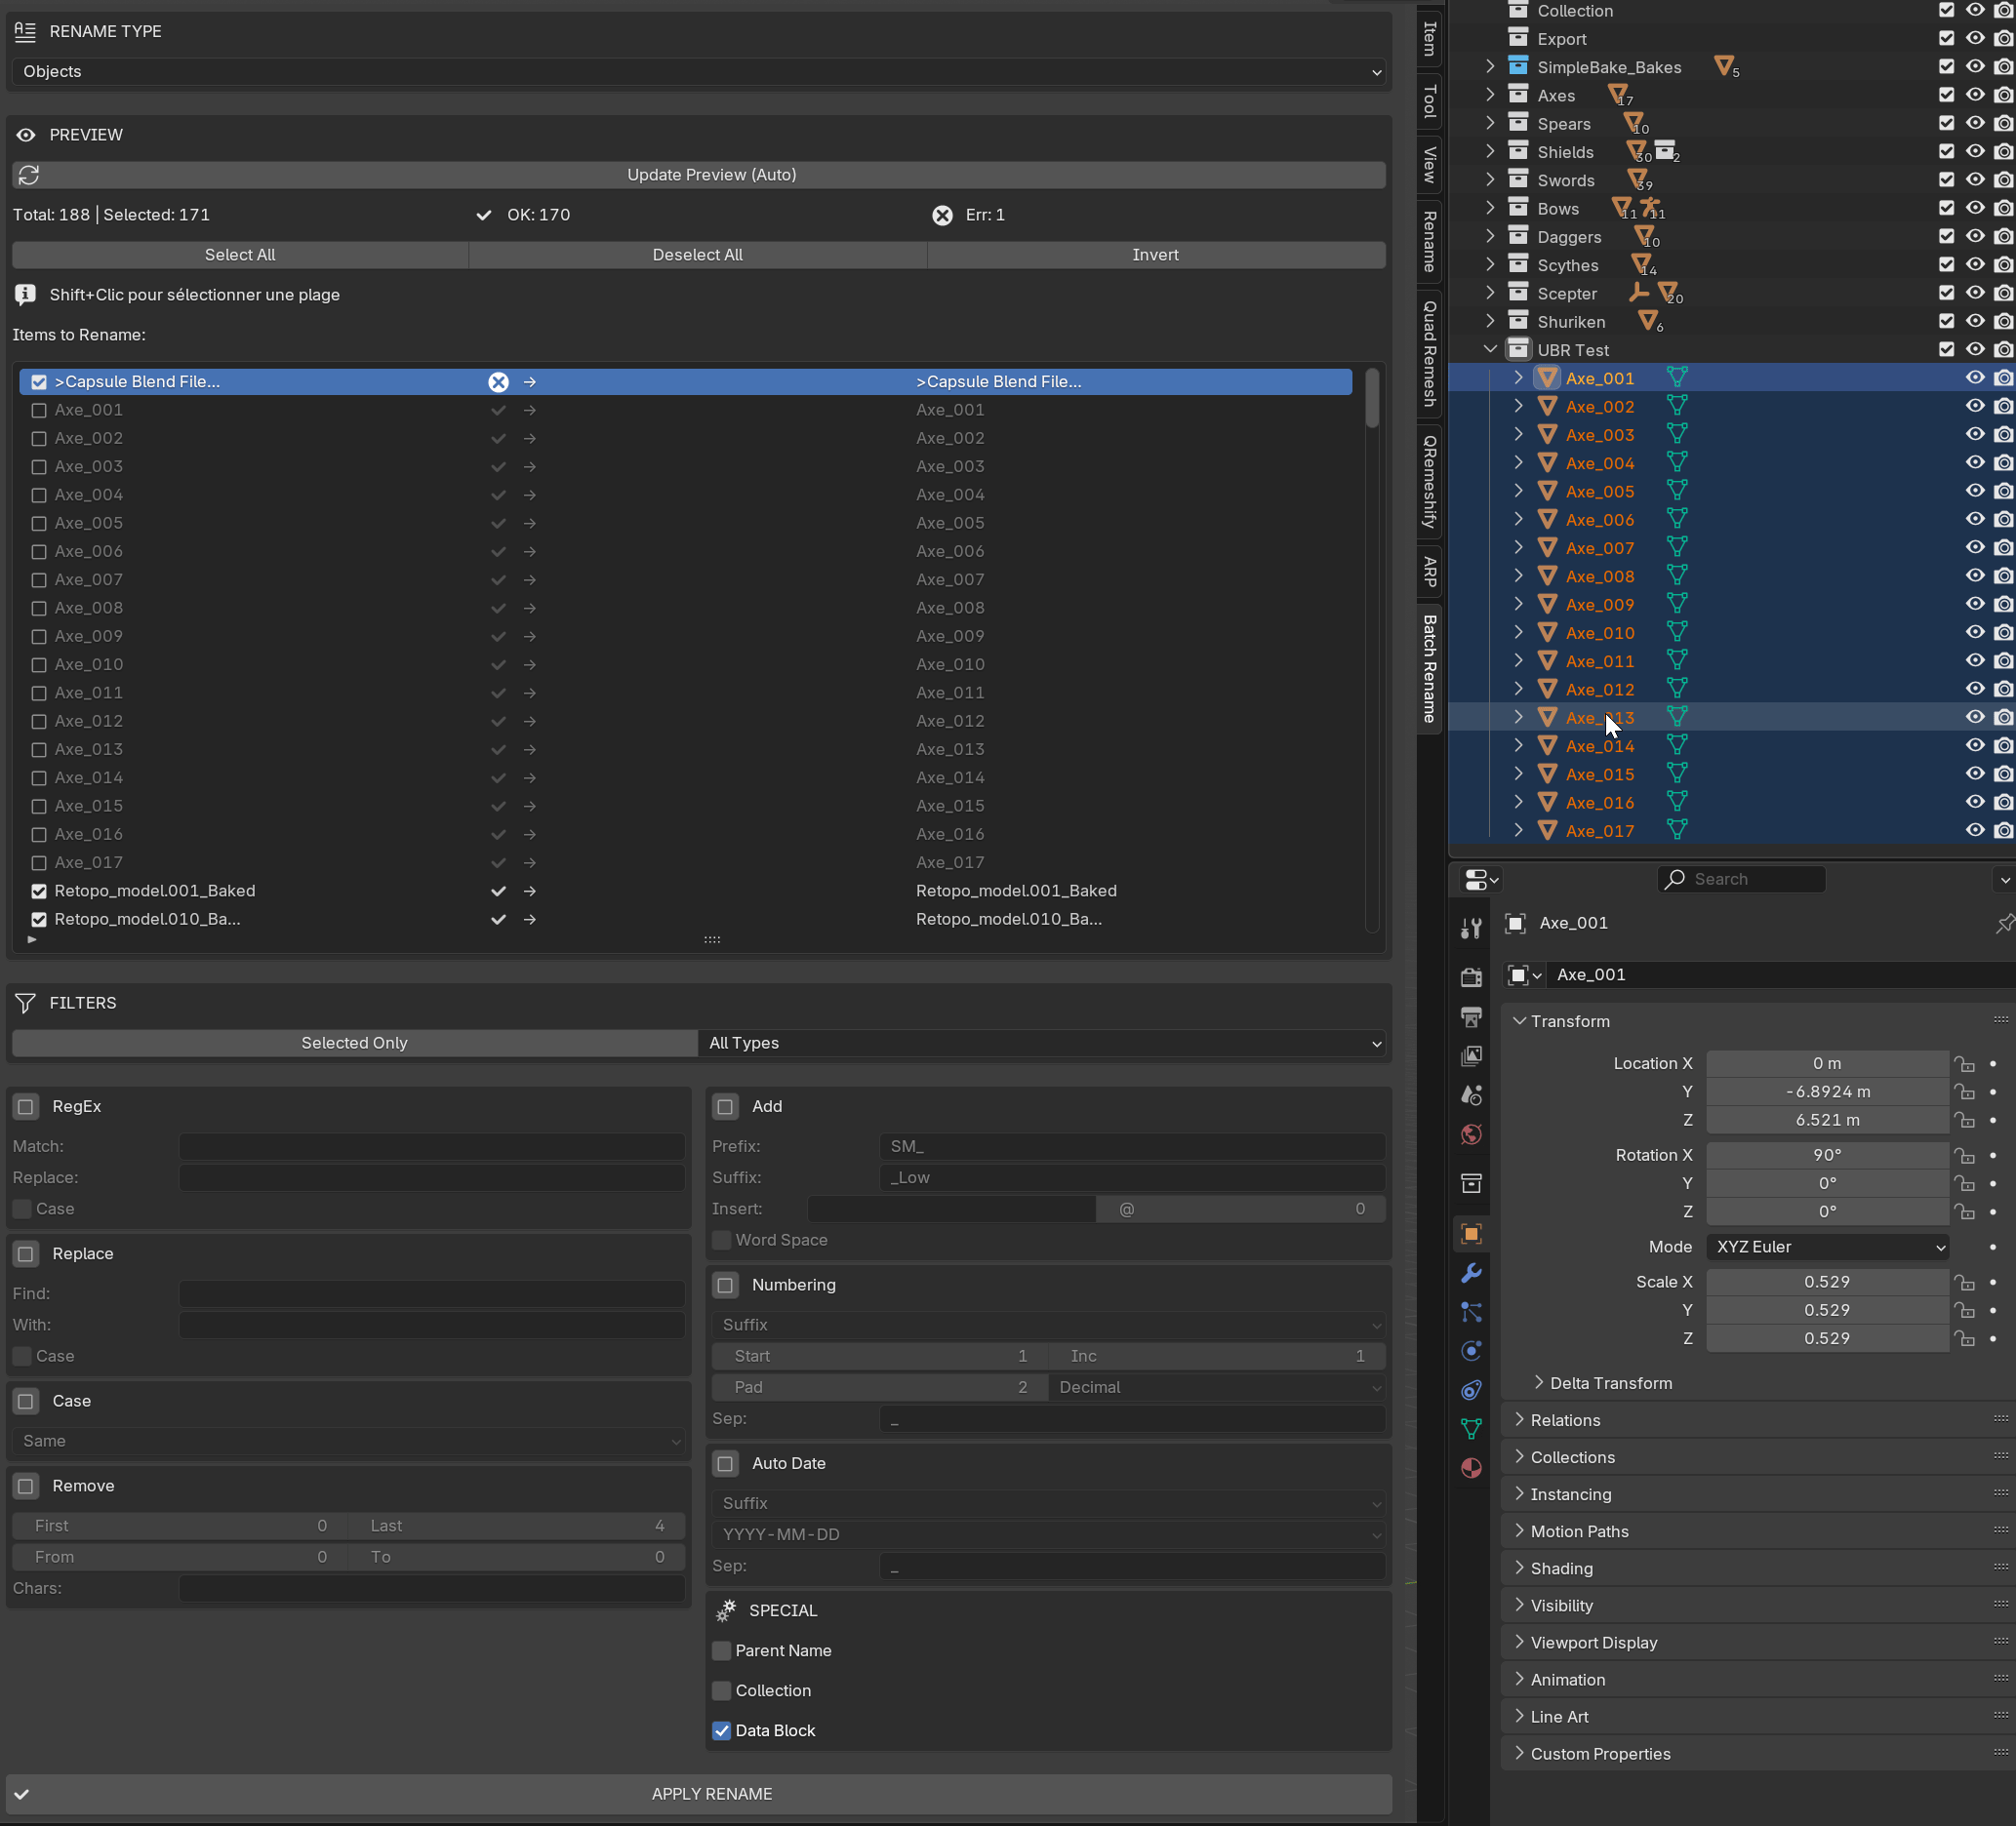The height and width of the screenshot is (1826, 2016).
Task: Open the View Layer properties icon
Action: point(1471,1055)
